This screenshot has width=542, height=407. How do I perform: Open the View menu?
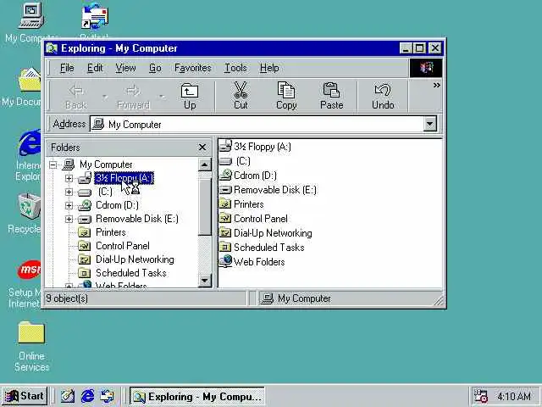(125, 68)
